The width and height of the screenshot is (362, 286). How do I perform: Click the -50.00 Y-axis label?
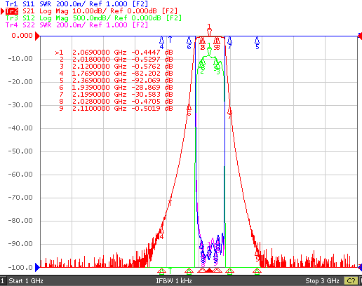coord(20,151)
